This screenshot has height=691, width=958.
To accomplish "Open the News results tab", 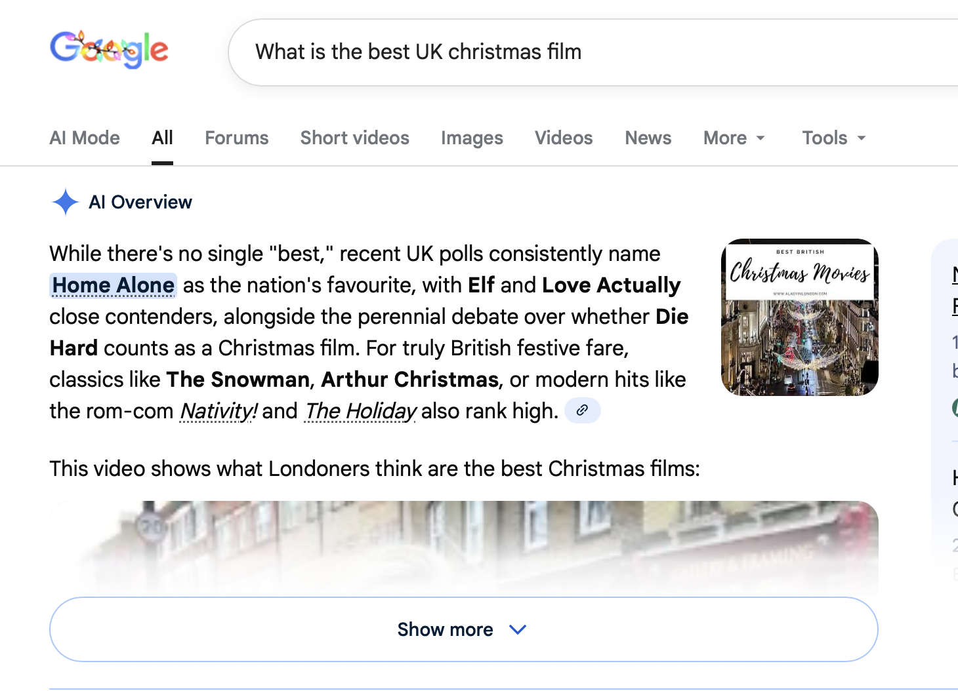I will click(x=648, y=138).
